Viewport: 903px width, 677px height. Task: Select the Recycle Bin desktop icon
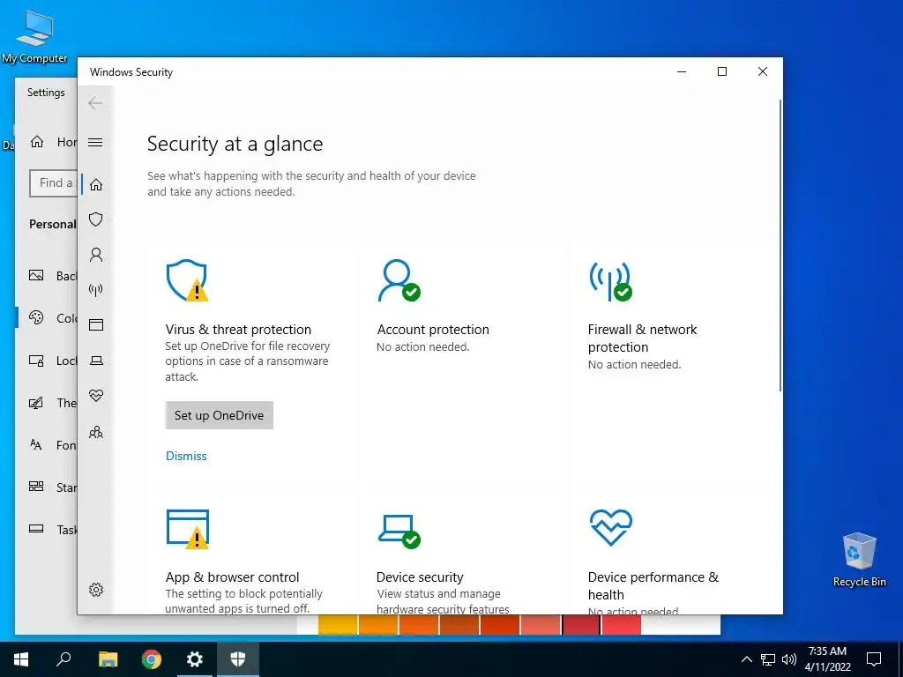tap(859, 559)
